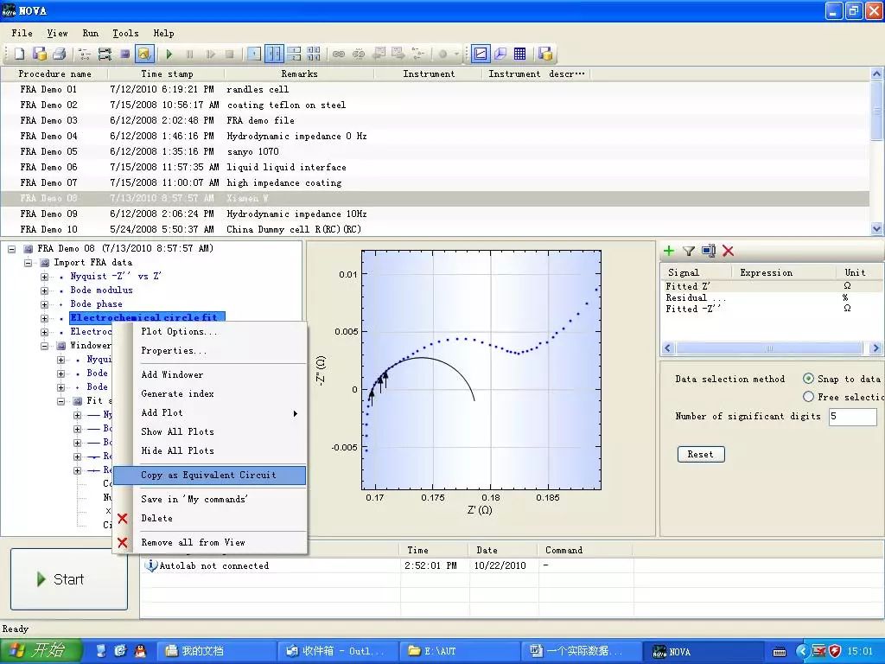Click the Save to database toolbar icon
The height and width of the screenshot is (664, 885).
pyautogui.click(x=40, y=54)
